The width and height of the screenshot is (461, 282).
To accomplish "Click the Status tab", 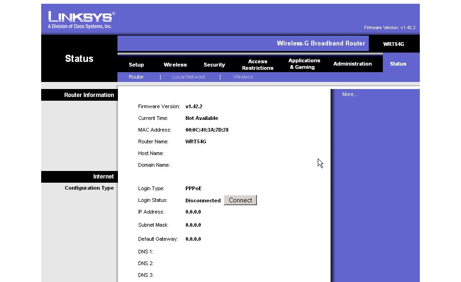I will (x=398, y=64).
